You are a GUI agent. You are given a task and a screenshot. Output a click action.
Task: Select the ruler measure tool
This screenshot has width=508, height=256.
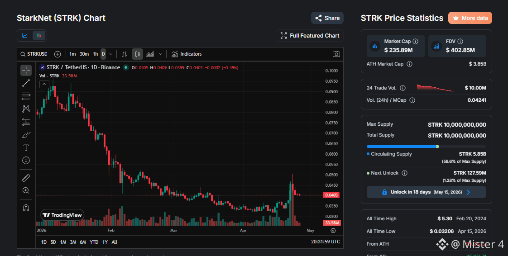coord(26,178)
